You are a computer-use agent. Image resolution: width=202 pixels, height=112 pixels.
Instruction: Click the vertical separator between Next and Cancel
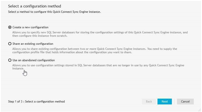pos(174,101)
